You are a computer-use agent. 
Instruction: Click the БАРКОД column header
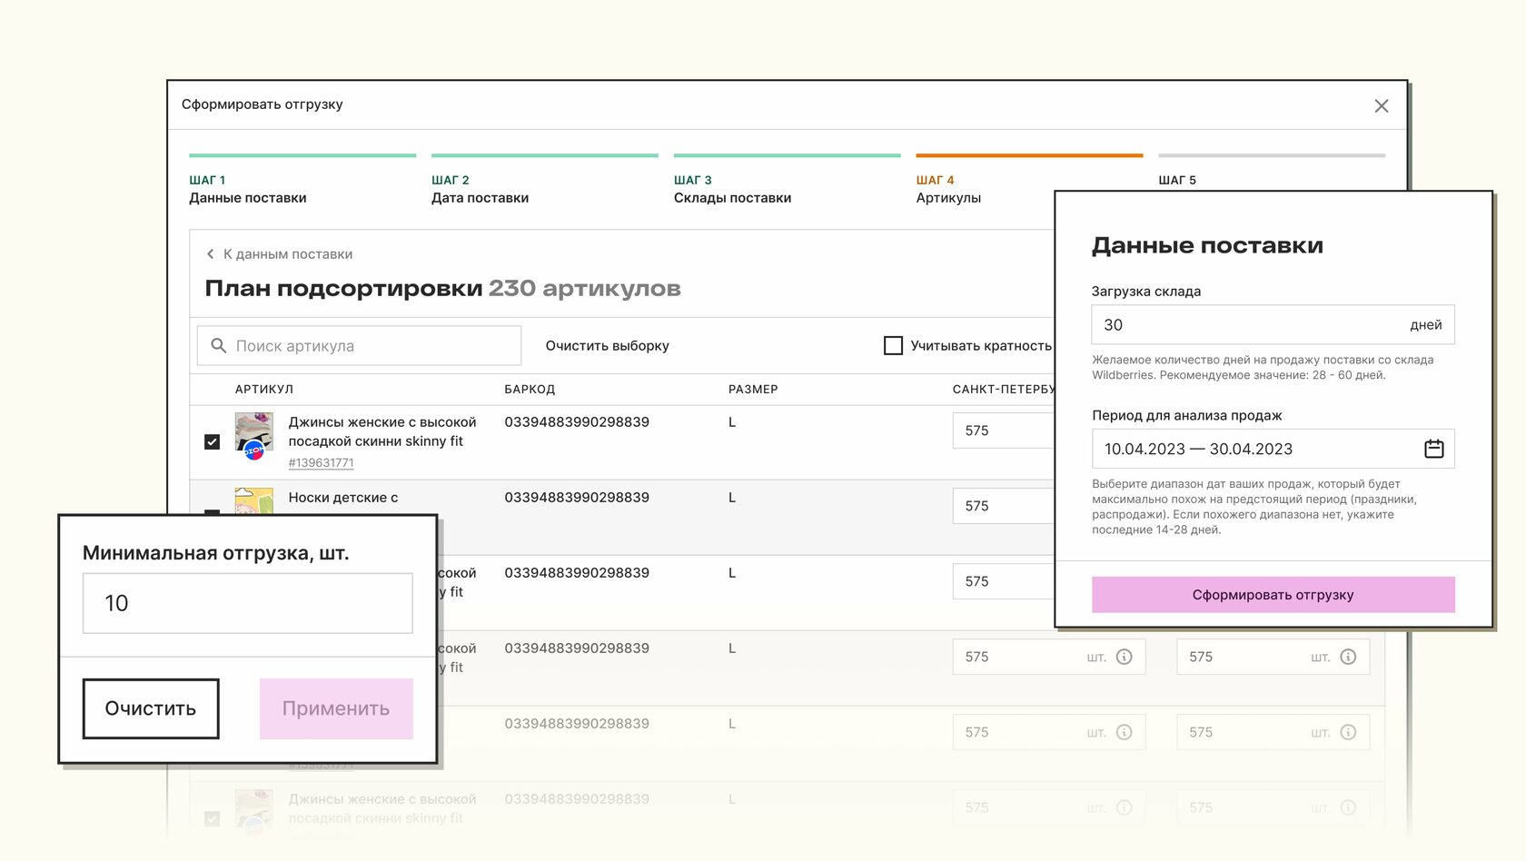(530, 390)
